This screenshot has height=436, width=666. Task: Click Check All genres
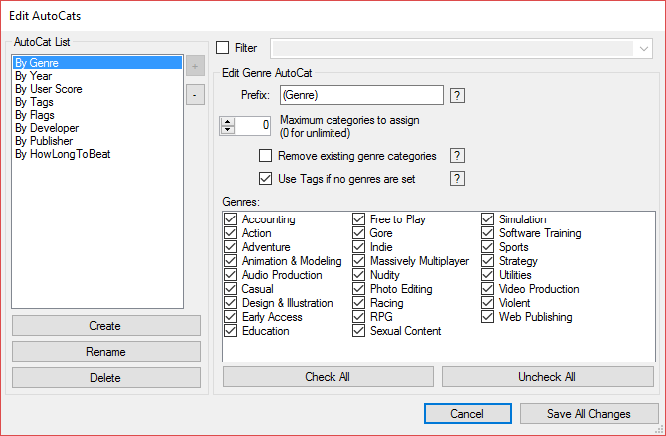click(x=329, y=377)
